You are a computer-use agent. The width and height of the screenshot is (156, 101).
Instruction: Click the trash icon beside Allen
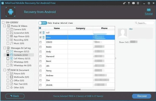click(x=43, y=37)
